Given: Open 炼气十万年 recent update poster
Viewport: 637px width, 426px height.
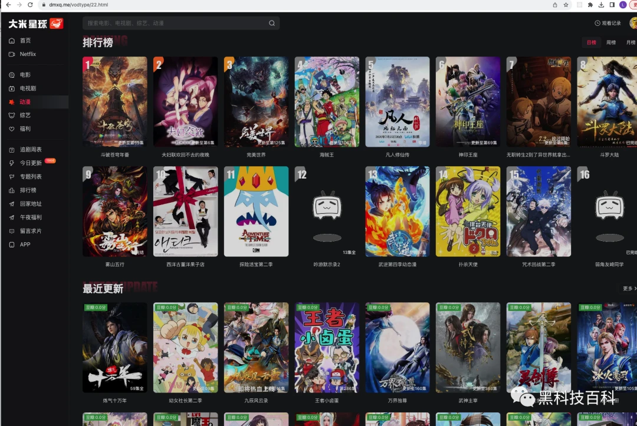Looking at the screenshot, I should click(x=114, y=348).
